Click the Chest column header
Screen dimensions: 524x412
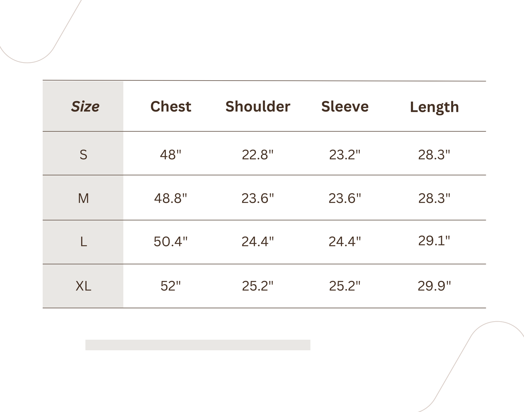[x=171, y=106]
